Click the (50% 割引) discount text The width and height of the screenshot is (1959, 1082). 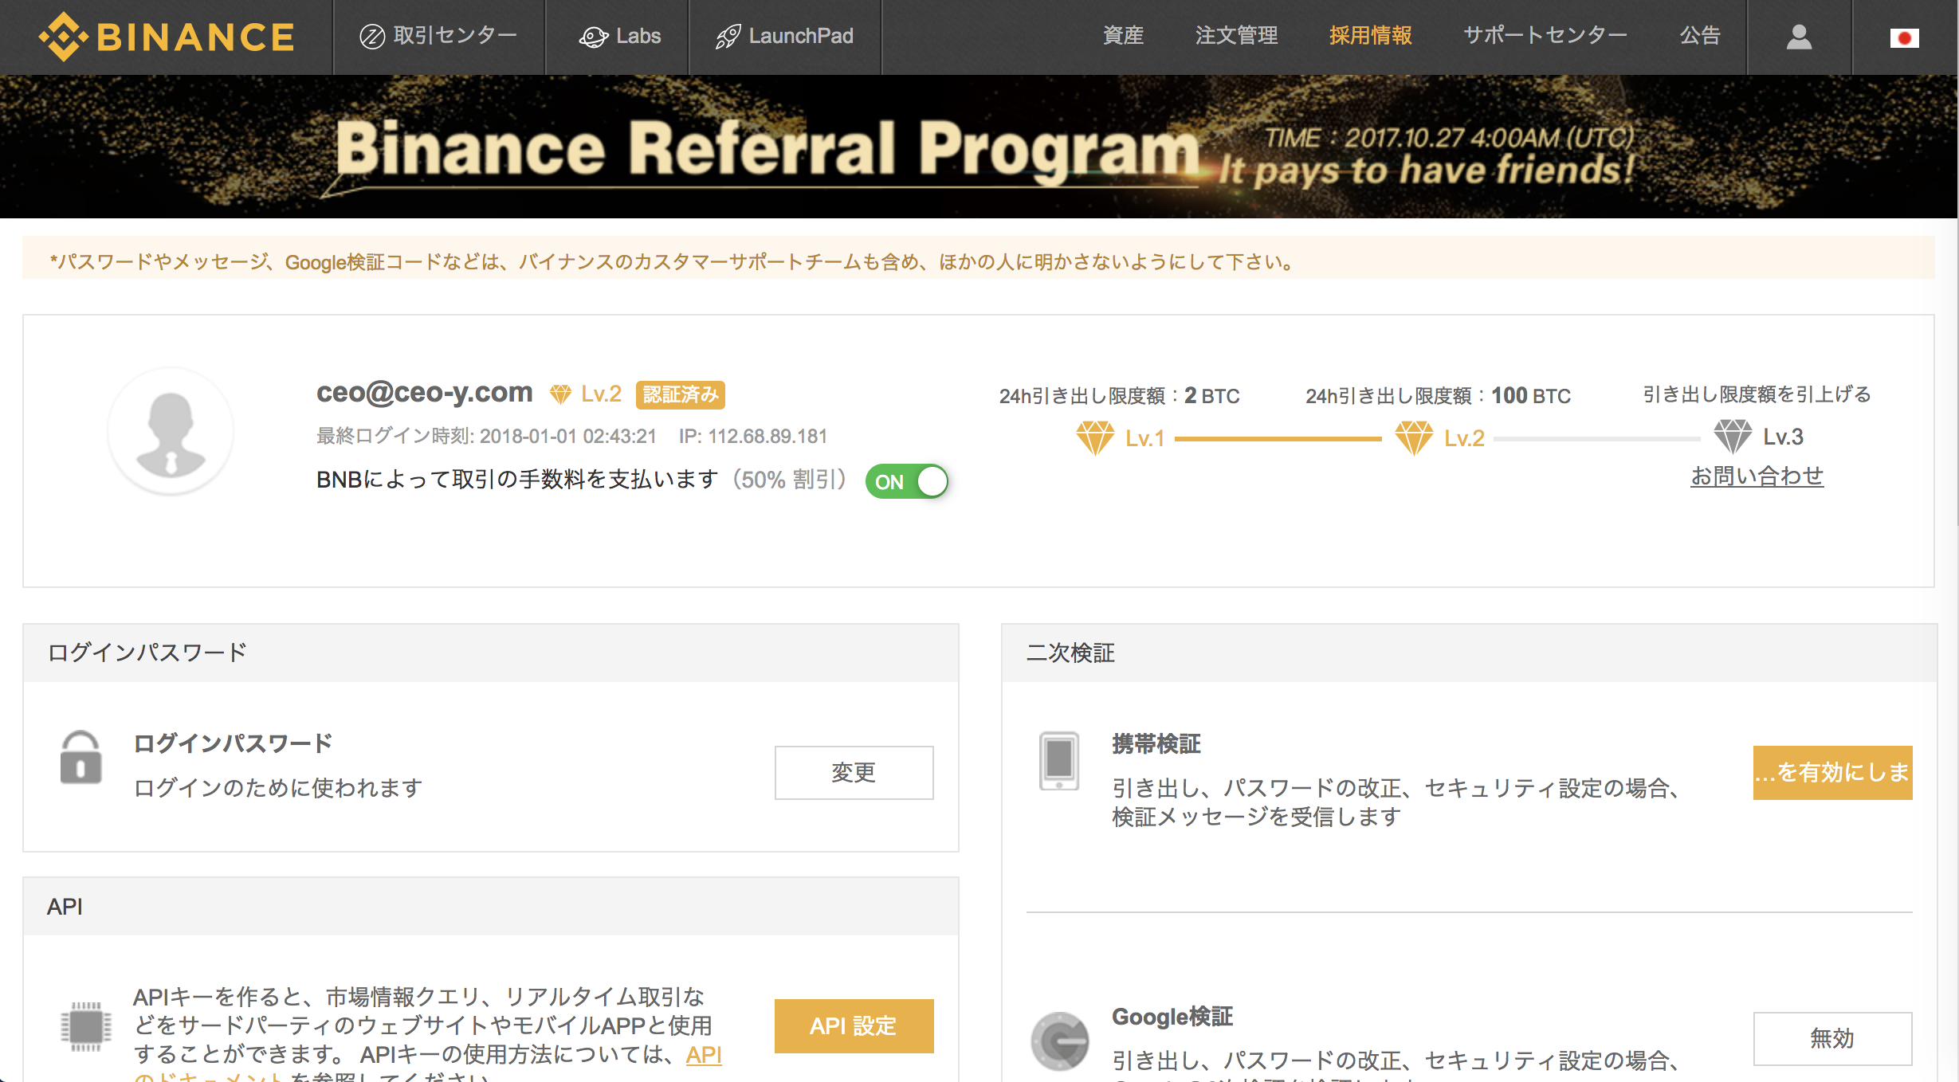[x=790, y=479]
